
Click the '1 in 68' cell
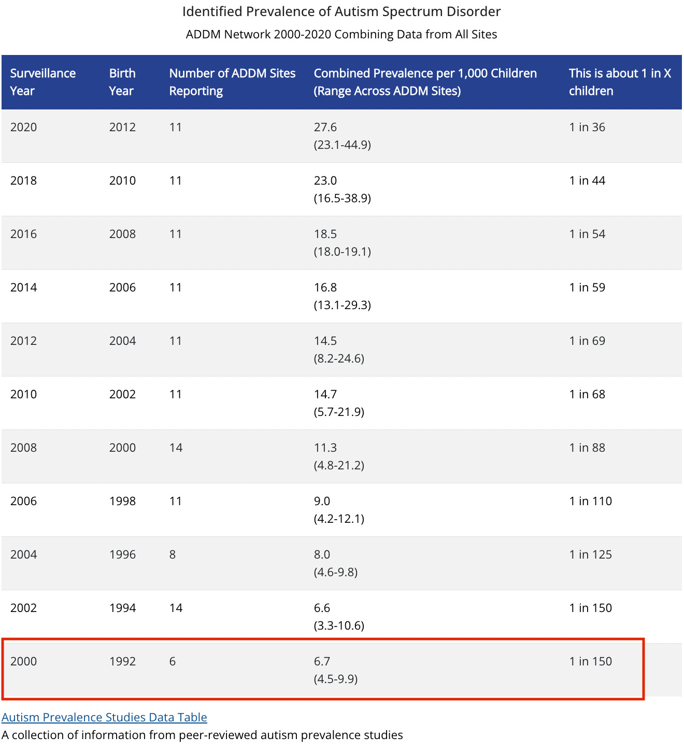[587, 394]
